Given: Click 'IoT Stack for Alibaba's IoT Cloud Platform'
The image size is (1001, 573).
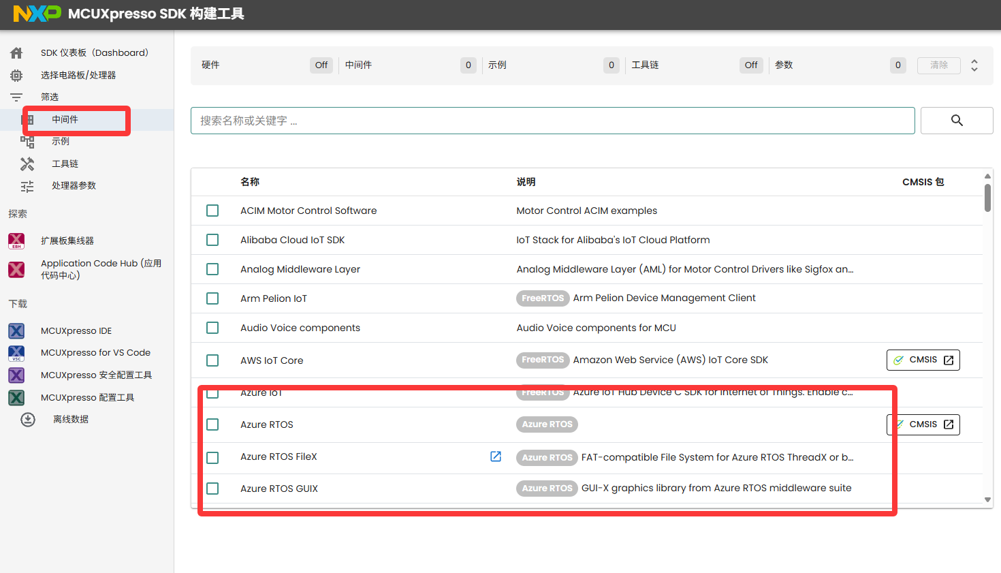Looking at the screenshot, I should pos(613,240).
